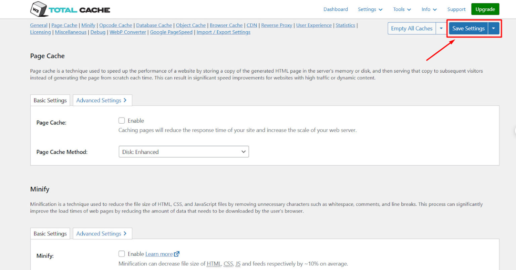Screen dimensions: 516x270
Task: Open Page Cache Advanced Settings tab
Action: pos(102,100)
